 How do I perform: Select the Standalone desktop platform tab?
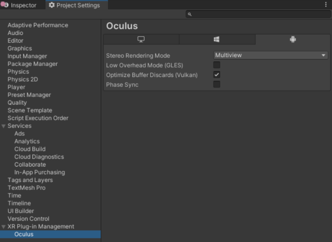141,39
